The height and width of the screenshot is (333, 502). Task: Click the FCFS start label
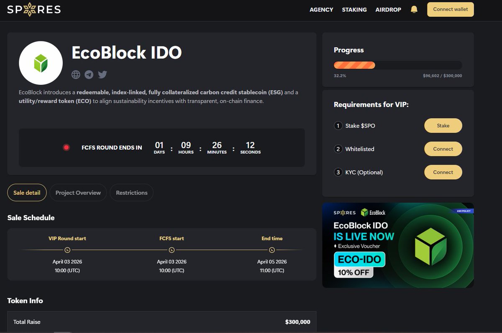pos(172,239)
